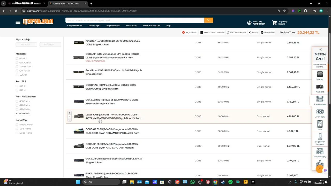Select RAM(Bellek) in system summary sidebar

pyautogui.click(x=320, y=100)
